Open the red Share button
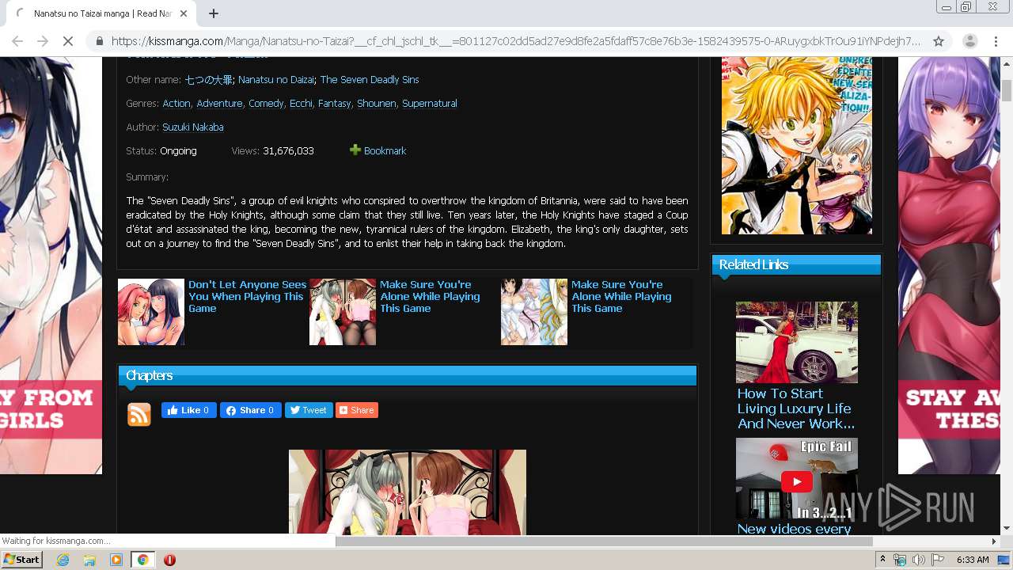Screen dimensions: 1013x570 pos(357,410)
